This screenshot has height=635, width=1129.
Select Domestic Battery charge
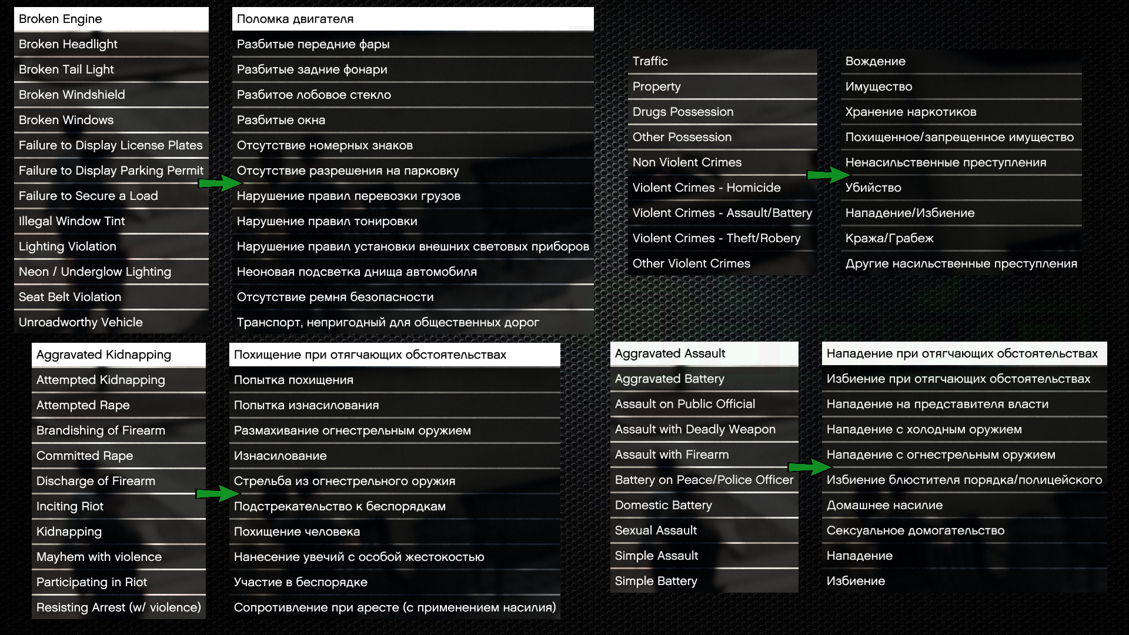(704, 505)
